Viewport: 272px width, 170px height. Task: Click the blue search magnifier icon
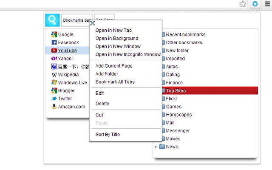(52, 20)
